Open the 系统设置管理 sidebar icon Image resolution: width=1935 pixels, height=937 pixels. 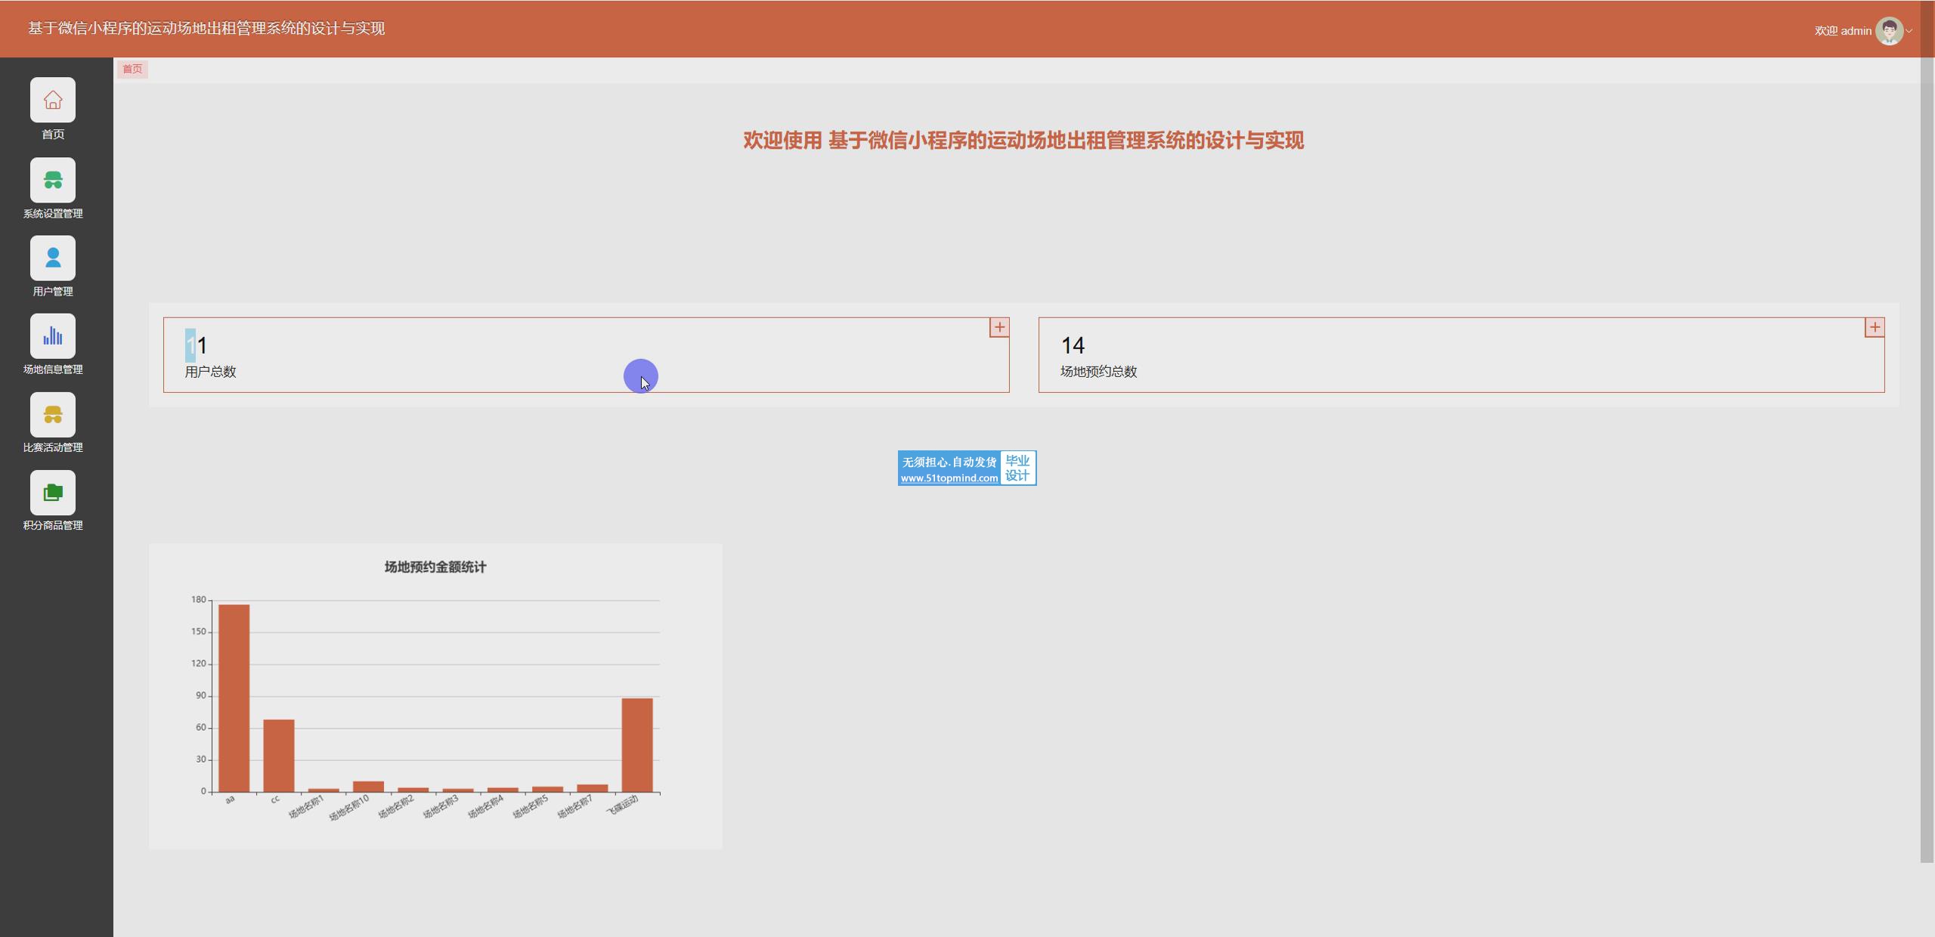(x=53, y=180)
